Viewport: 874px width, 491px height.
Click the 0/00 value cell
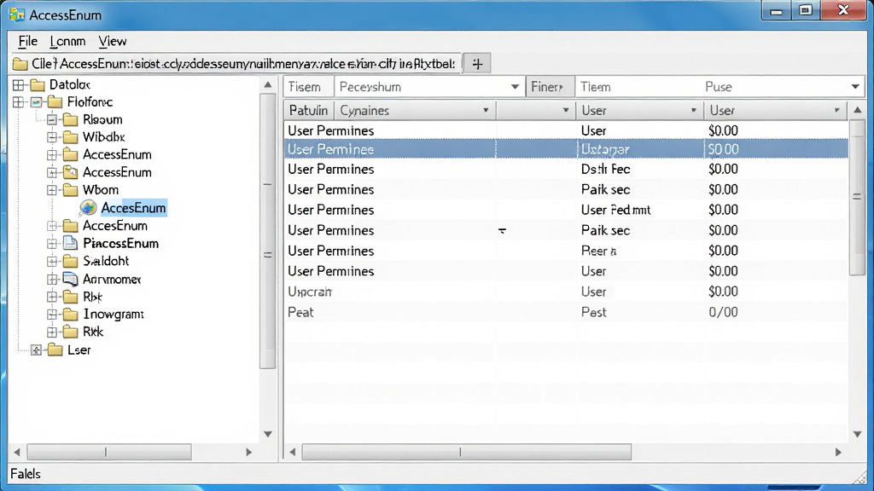click(723, 312)
